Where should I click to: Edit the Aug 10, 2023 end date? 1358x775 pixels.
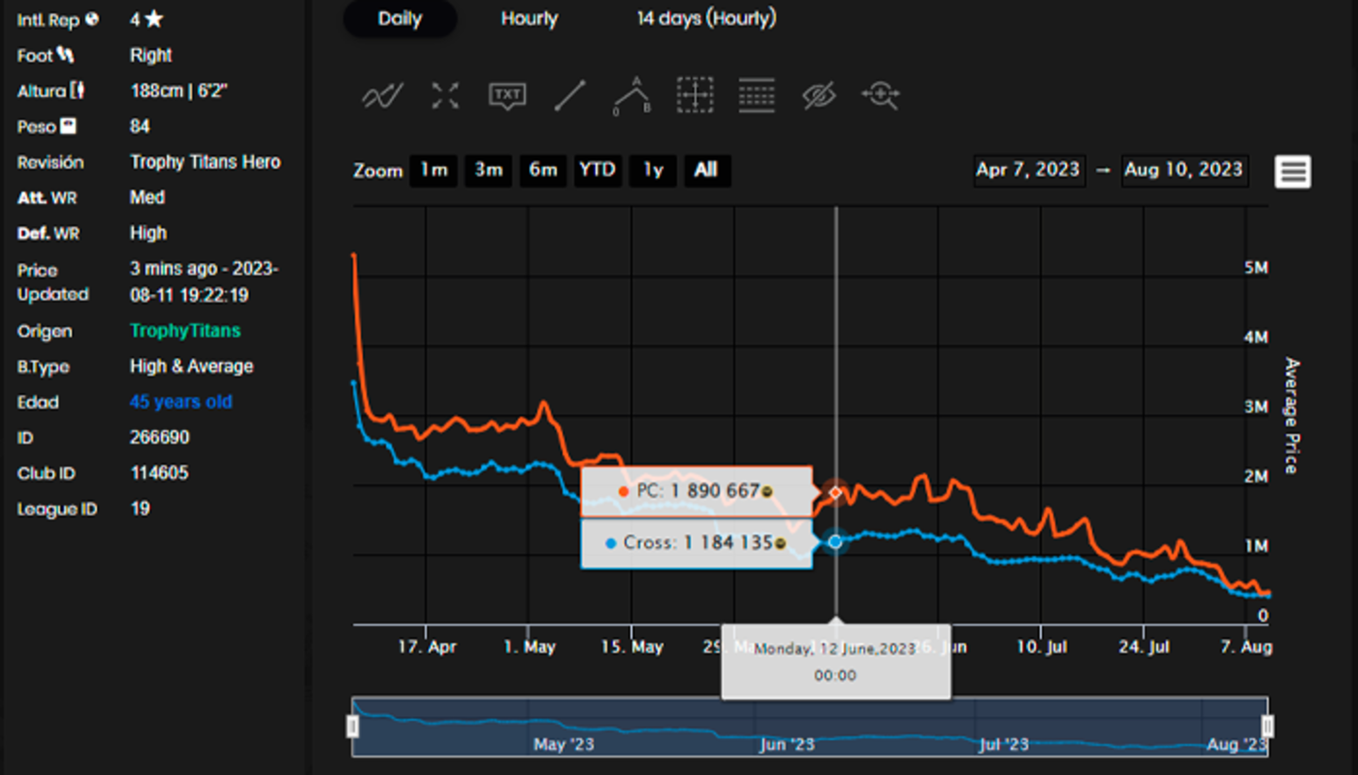[x=1184, y=171]
